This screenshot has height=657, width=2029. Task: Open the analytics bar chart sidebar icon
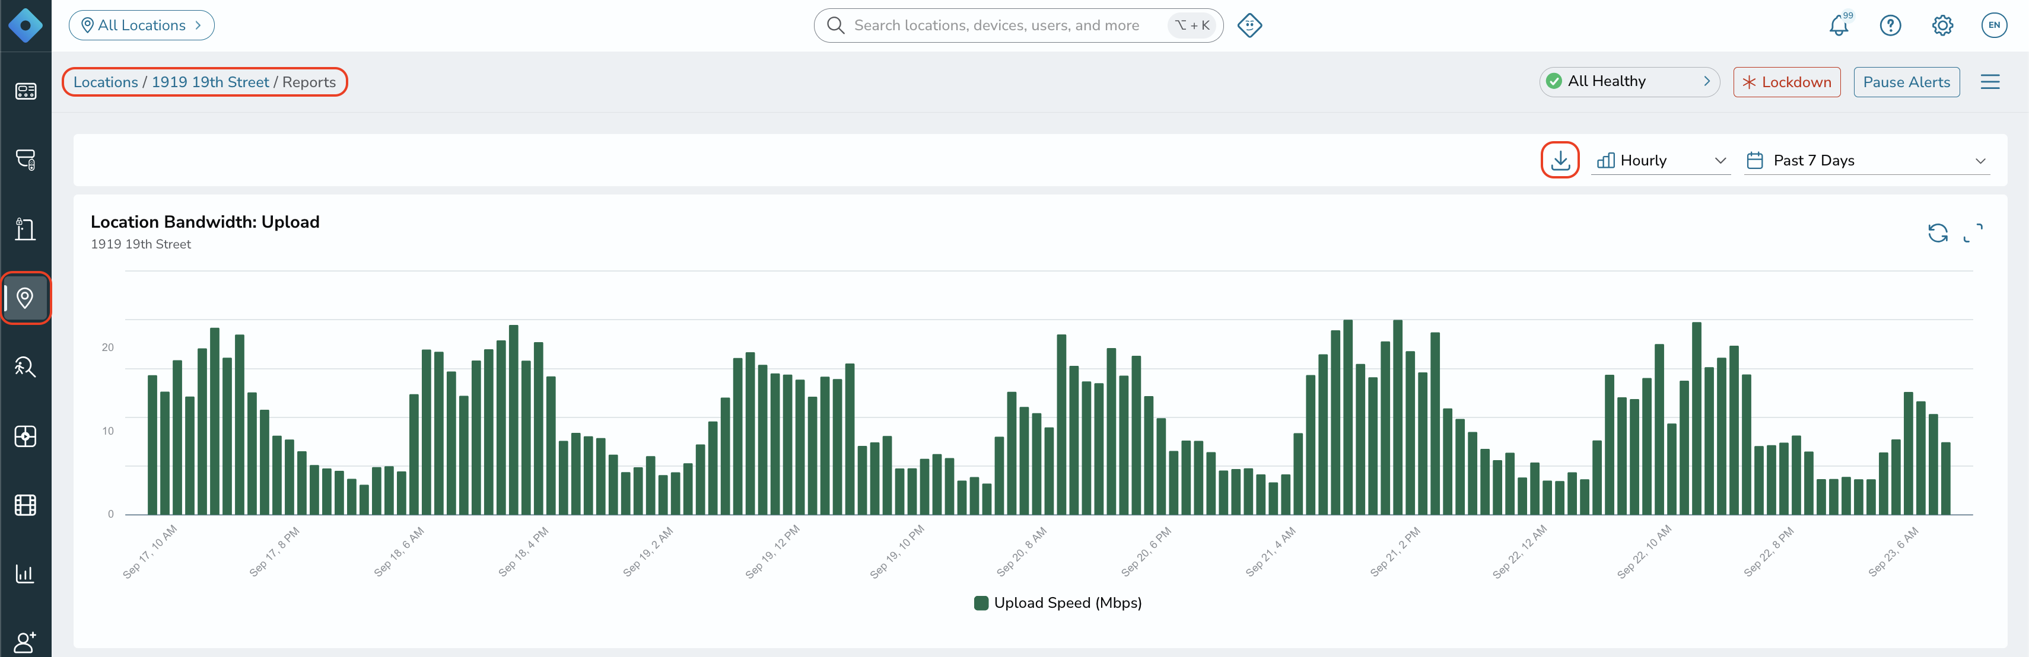tap(25, 573)
